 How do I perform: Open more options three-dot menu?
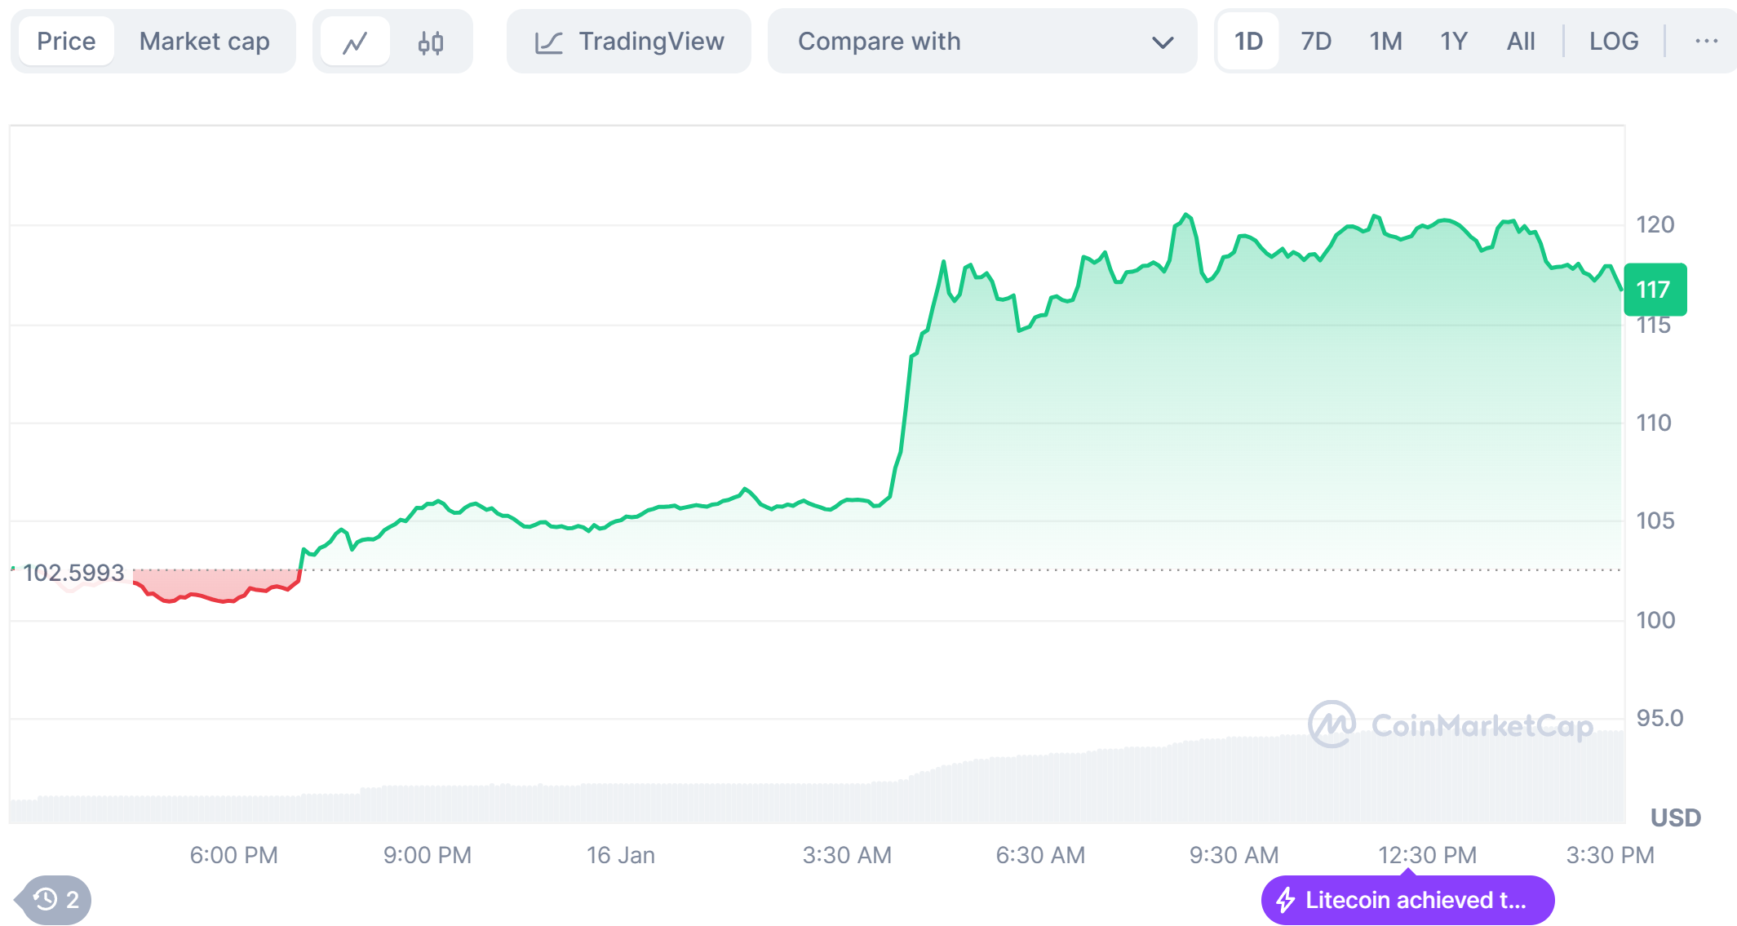click(x=1706, y=41)
